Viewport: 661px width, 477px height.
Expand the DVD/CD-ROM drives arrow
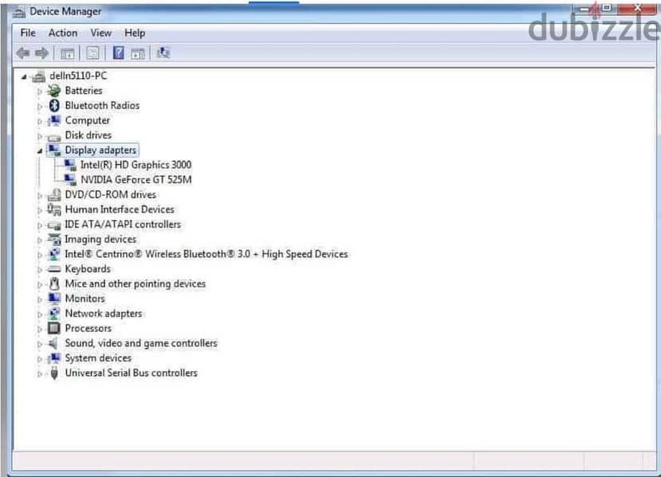coord(40,195)
